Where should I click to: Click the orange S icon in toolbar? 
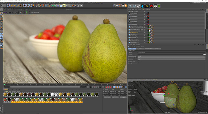tap(126, 6)
